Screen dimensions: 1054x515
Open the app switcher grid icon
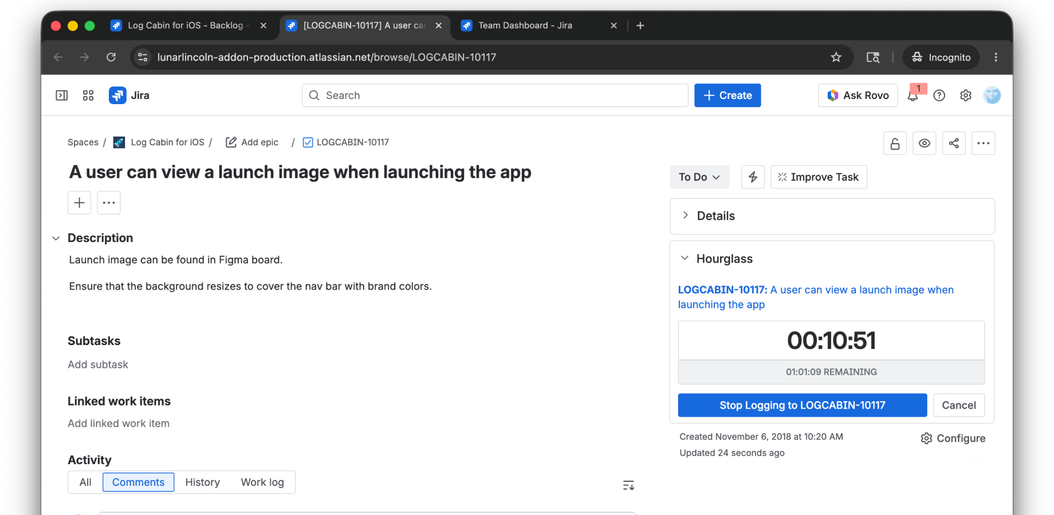(x=88, y=96)
